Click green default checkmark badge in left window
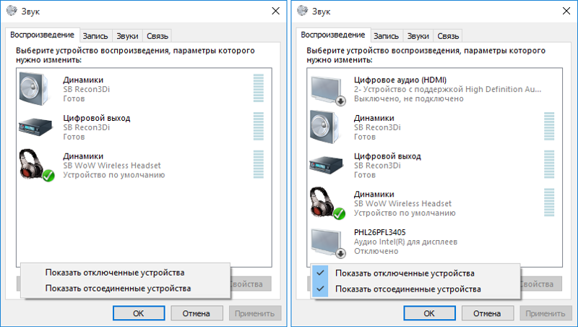Screen dimensions: 578x327 tap(48, 175)
